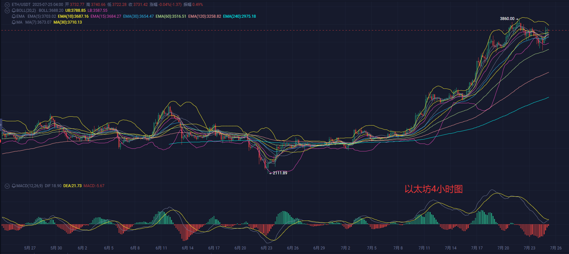Click the 7月 20 date axis label
This screenshot has width=569, height=254.
(x=503, y=248)
